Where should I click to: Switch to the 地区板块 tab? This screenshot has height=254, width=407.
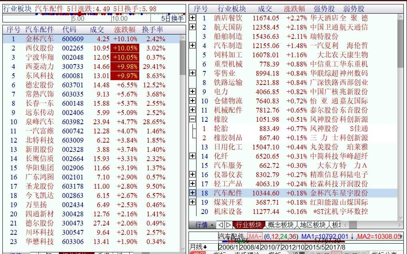[313, 225]
